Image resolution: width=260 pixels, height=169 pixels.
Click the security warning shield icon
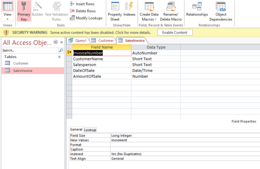[x=6, y=32]
